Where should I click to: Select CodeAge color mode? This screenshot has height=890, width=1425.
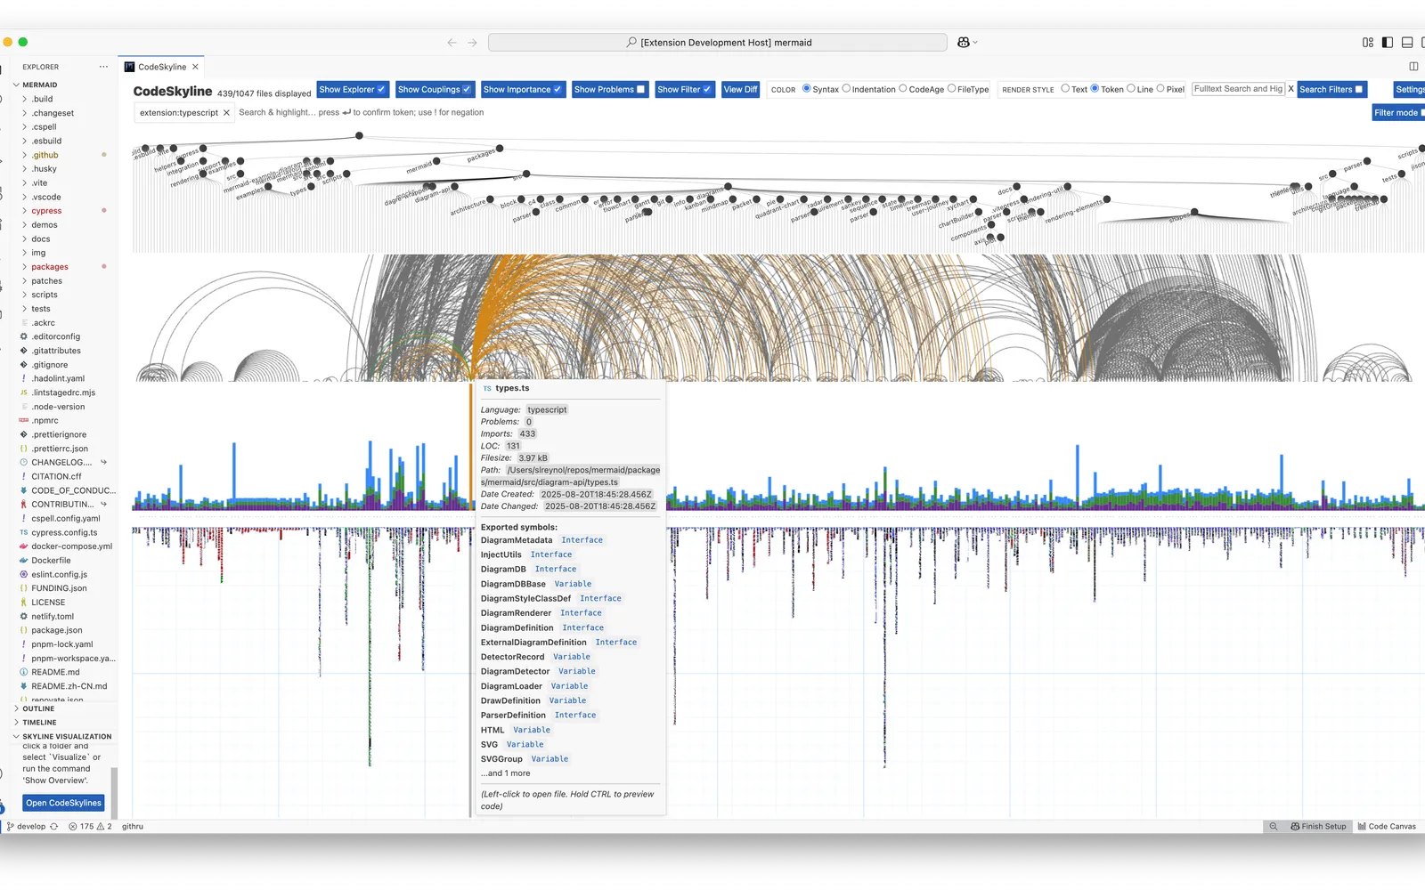click(903, 88)
